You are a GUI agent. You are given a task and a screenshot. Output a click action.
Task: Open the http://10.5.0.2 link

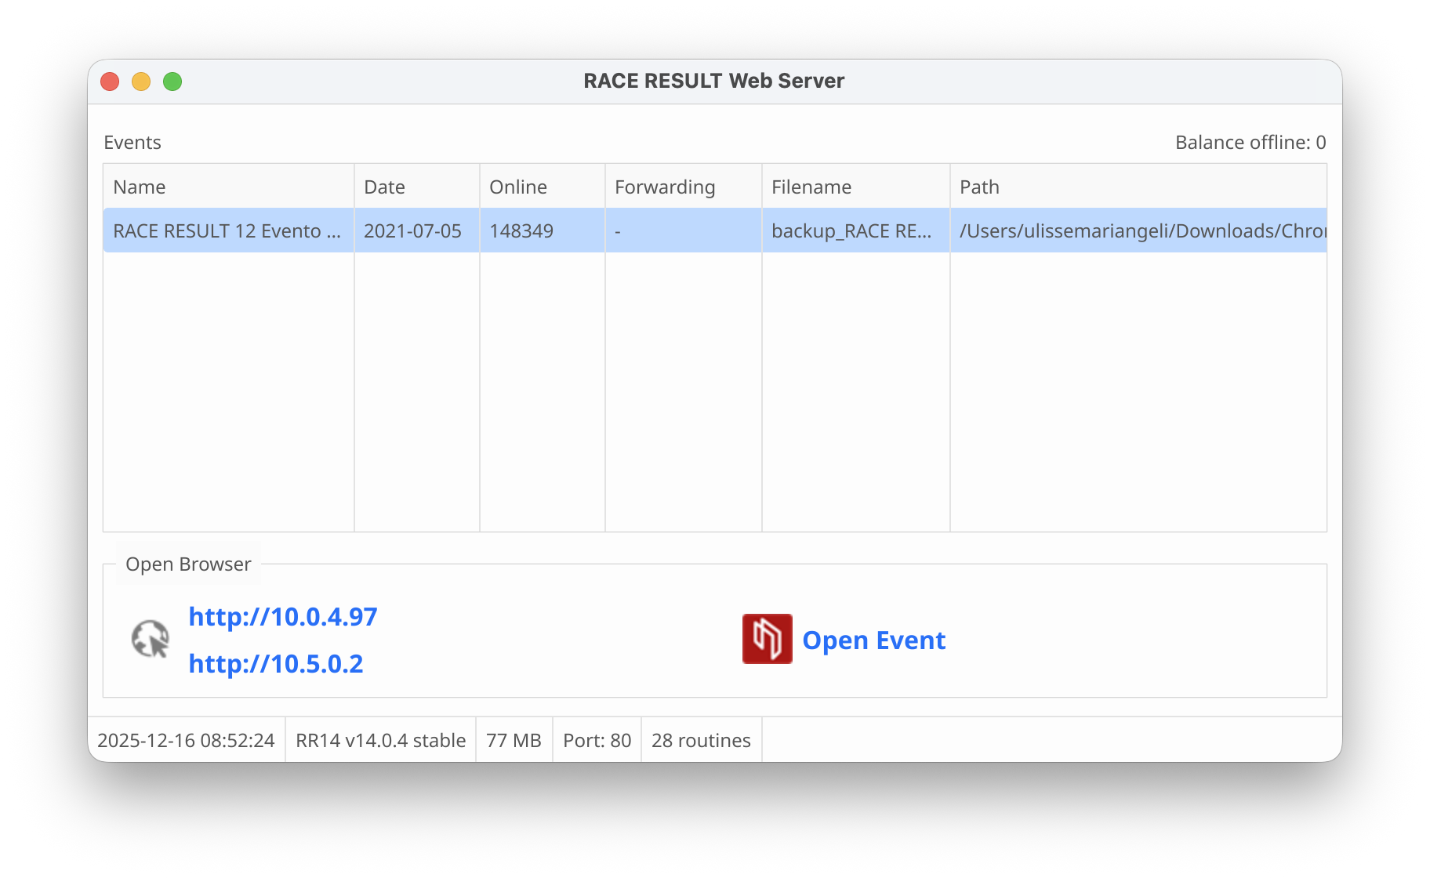[276, 664]
